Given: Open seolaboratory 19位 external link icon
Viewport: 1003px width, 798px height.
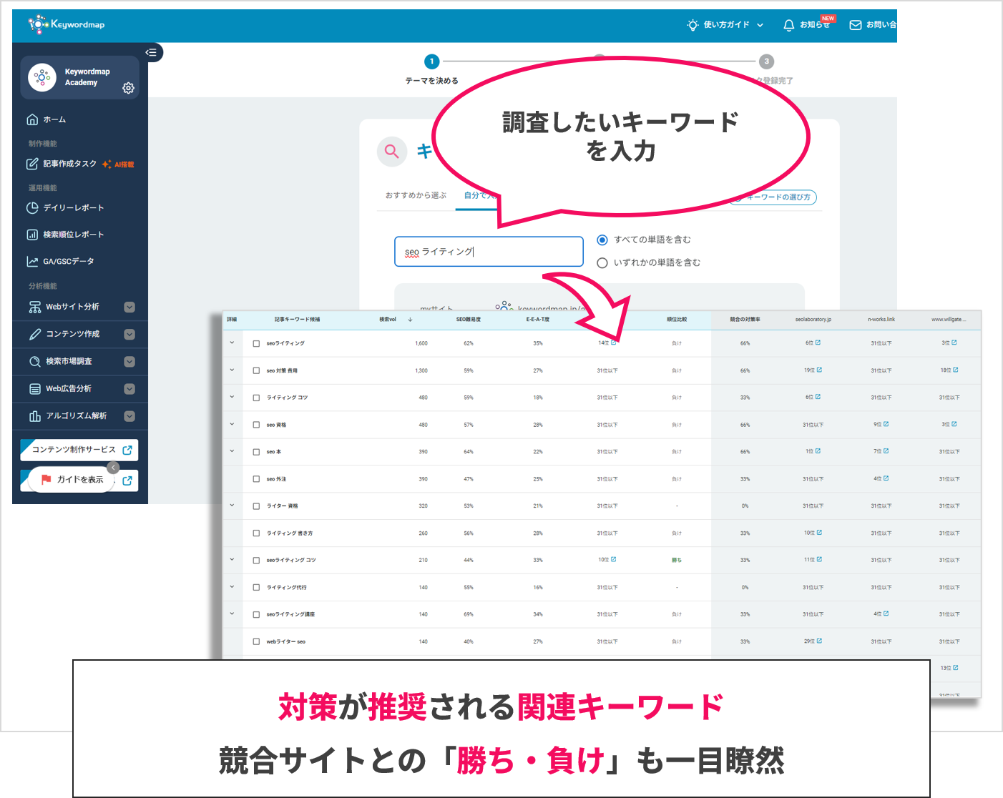Looking at the screenshot, I should (820, 370).
